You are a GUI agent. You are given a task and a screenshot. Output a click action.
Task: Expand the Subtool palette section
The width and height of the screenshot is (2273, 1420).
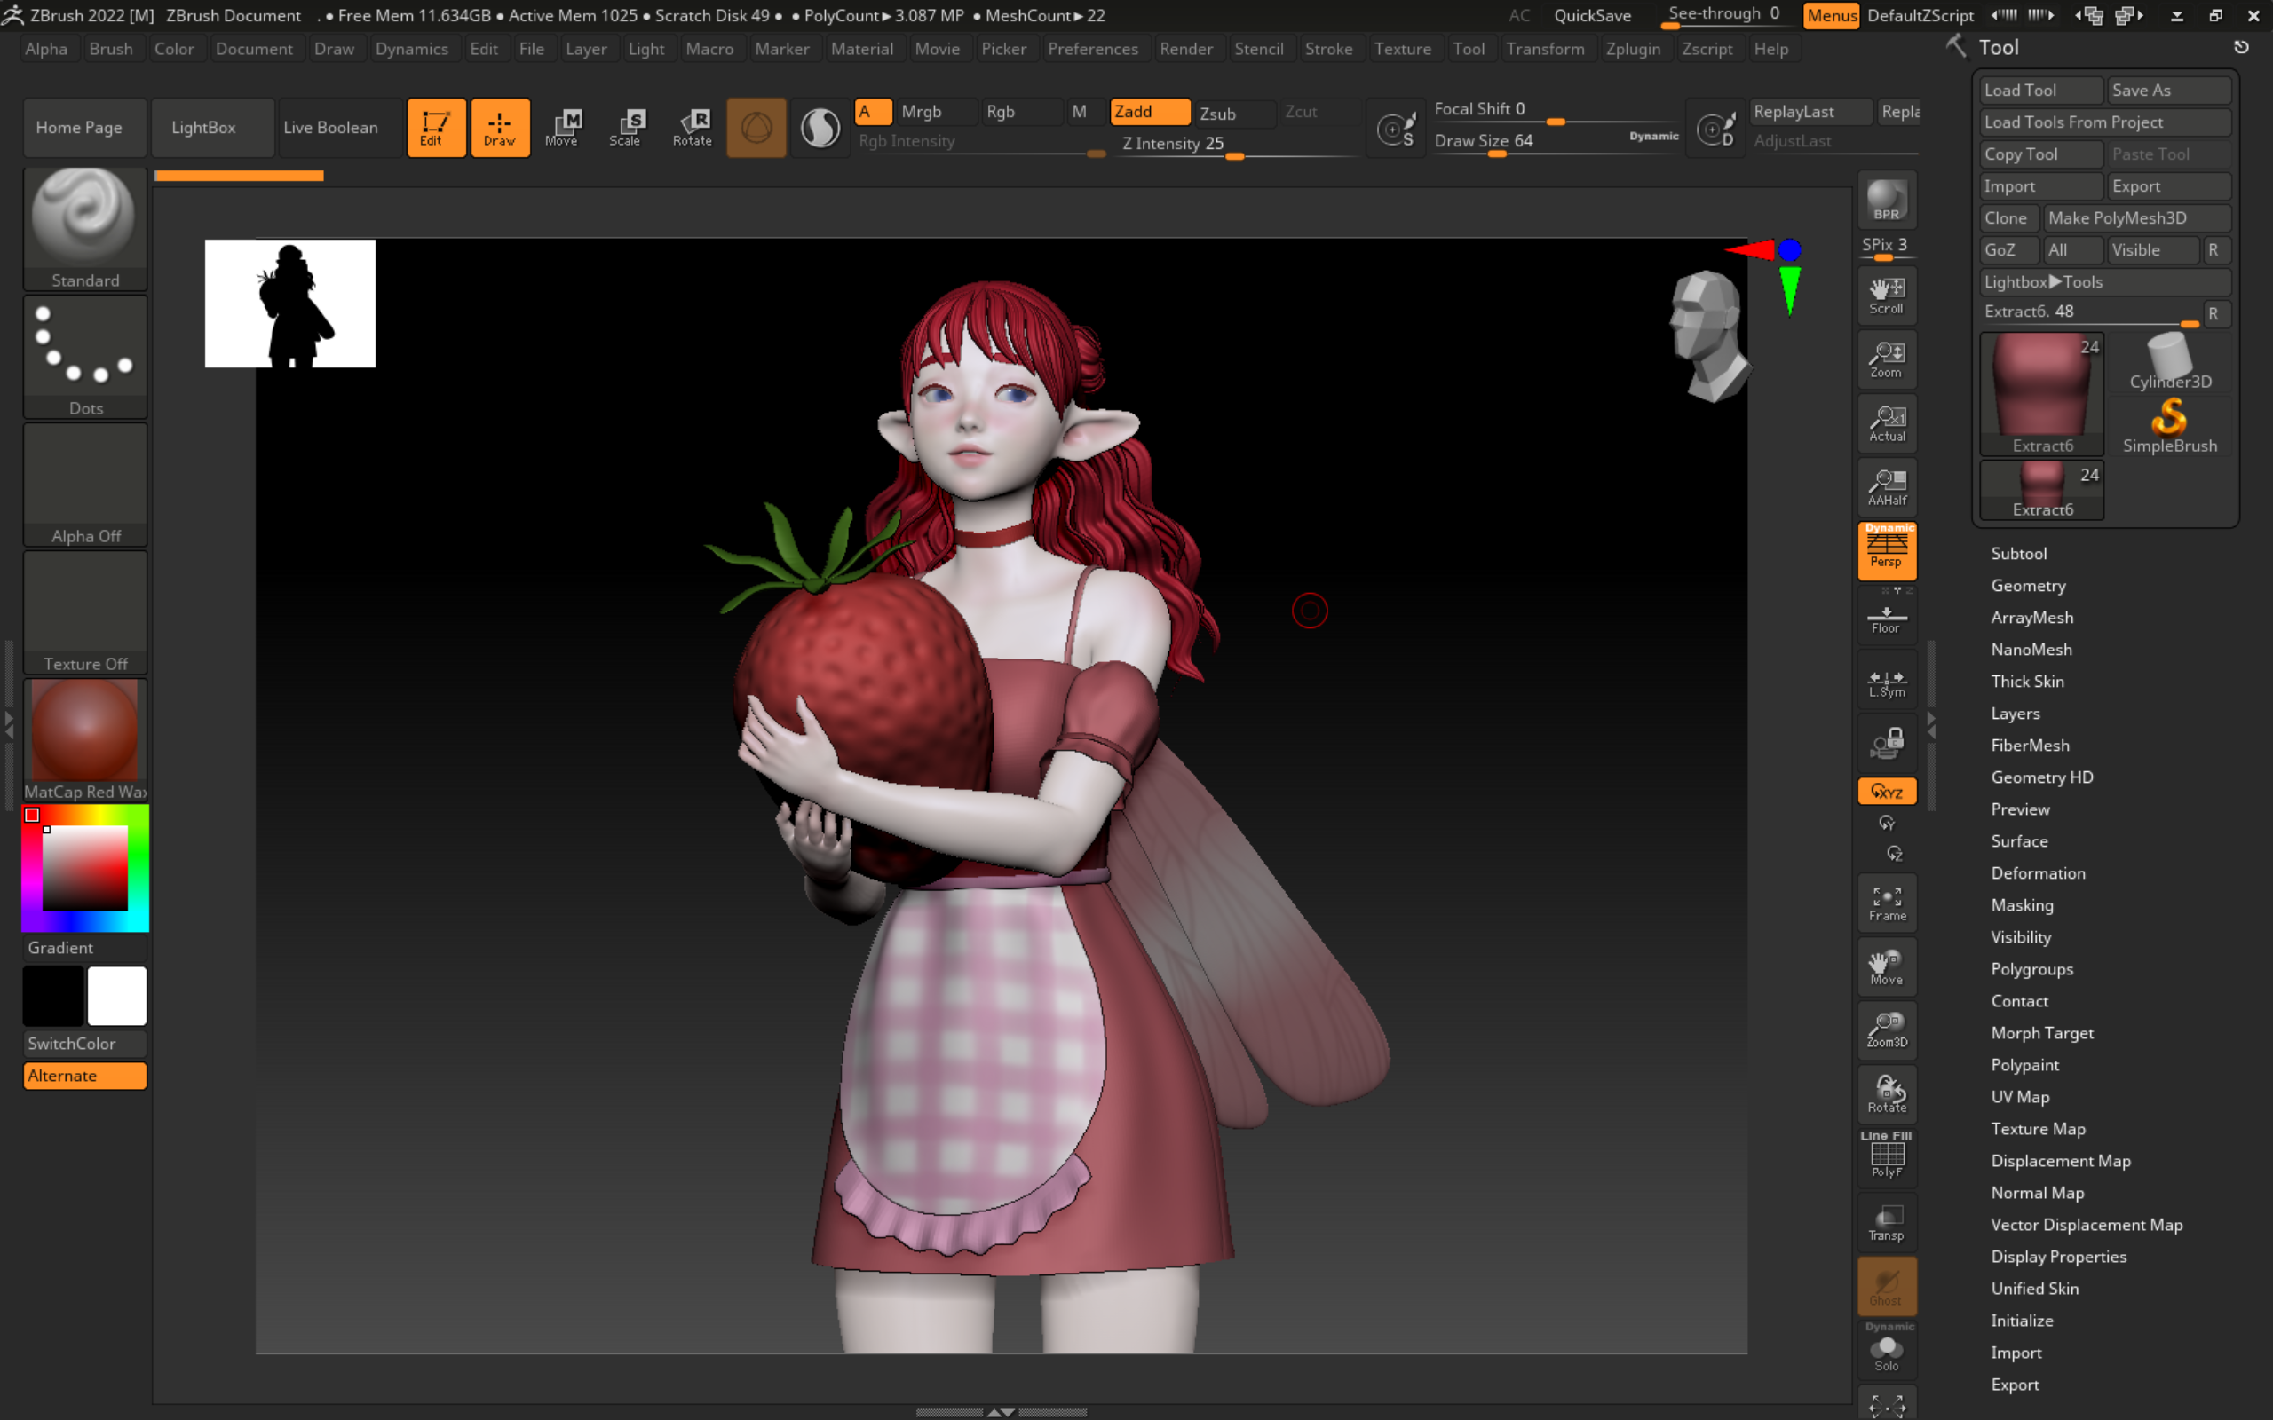2018,553
